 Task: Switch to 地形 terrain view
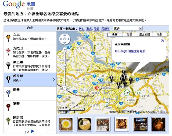point(159,35)
